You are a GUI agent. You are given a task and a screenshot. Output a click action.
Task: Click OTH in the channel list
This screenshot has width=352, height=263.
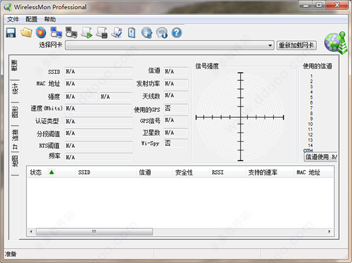[308, 151]
